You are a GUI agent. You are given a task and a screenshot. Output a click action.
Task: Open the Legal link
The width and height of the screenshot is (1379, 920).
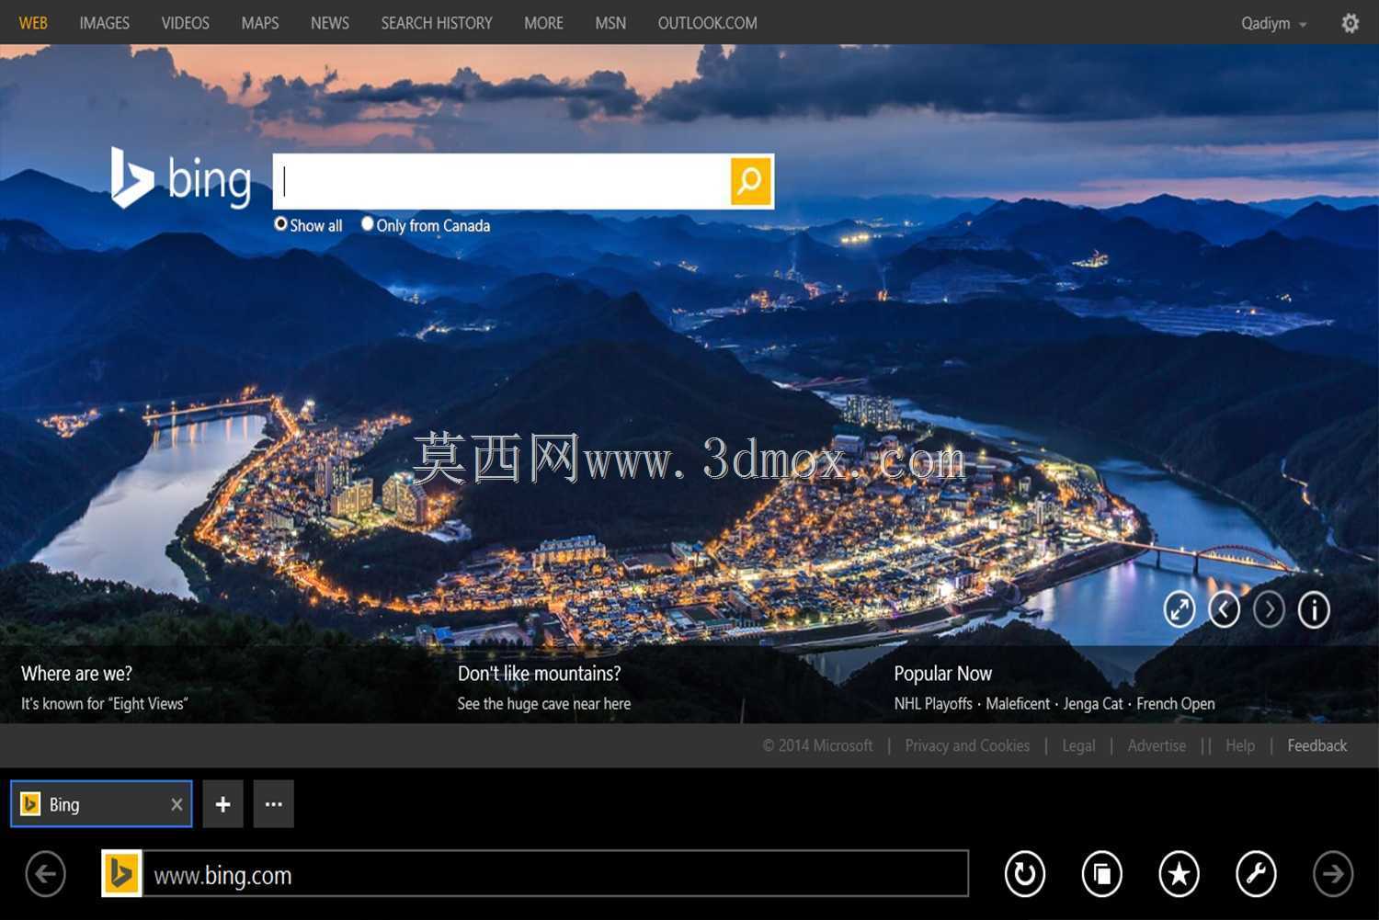pyautogui.click(x=1078, y=745)
